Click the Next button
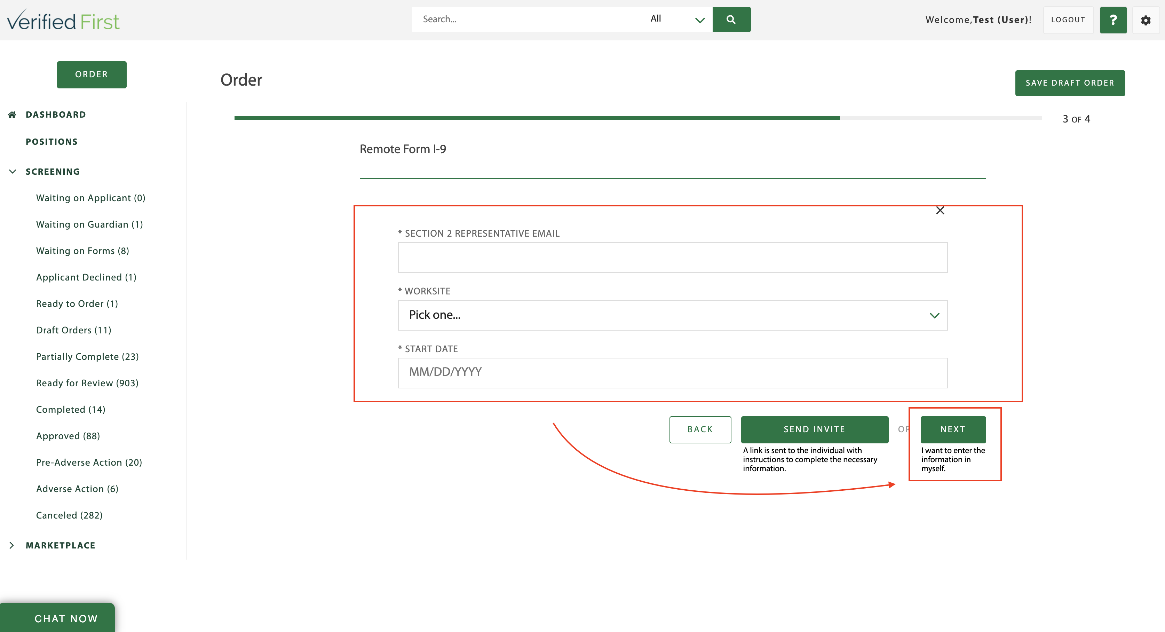1165x632 pixels. point(953,429)
